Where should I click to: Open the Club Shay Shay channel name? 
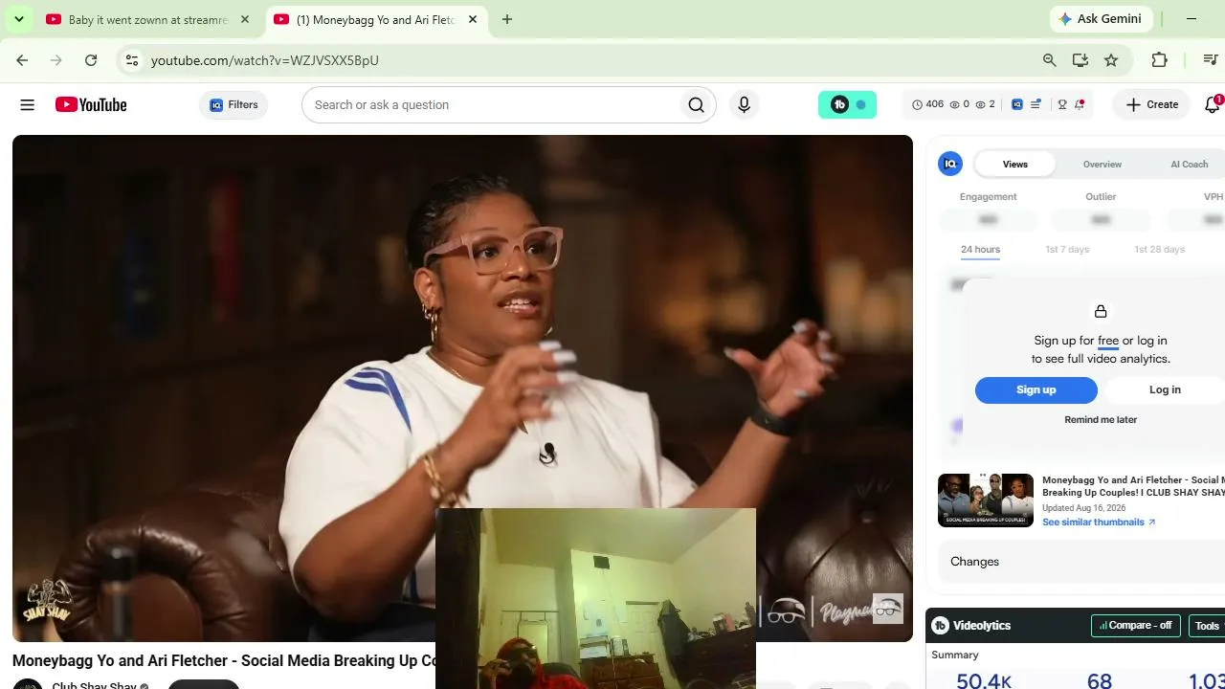coord(94,685)
